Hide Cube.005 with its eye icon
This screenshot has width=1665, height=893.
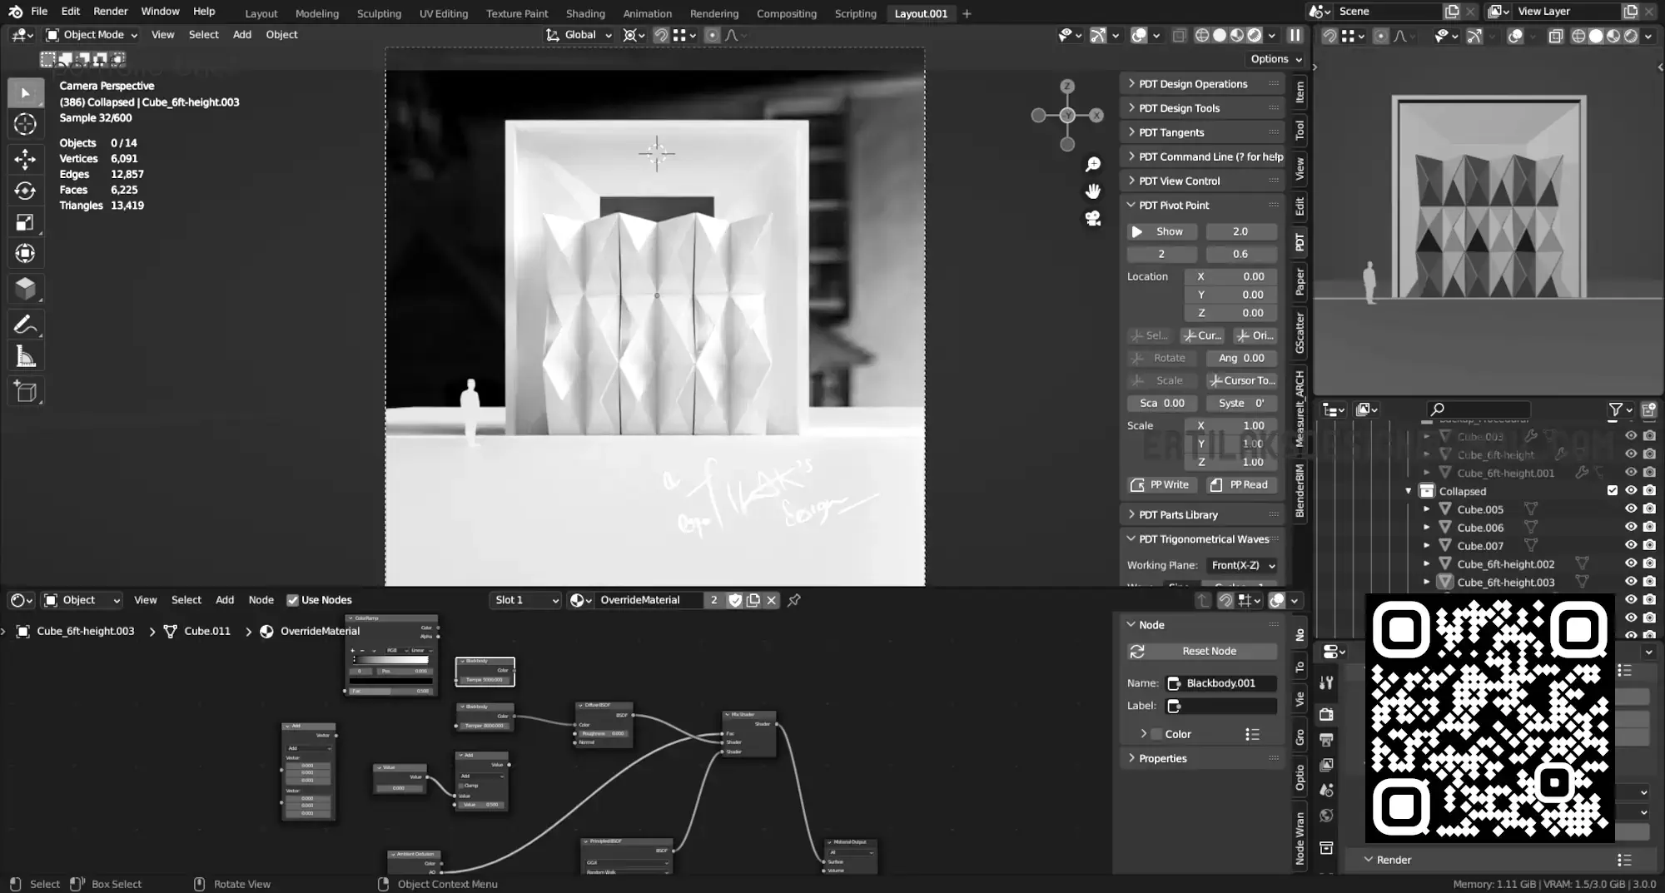(x=1631, y=509)
